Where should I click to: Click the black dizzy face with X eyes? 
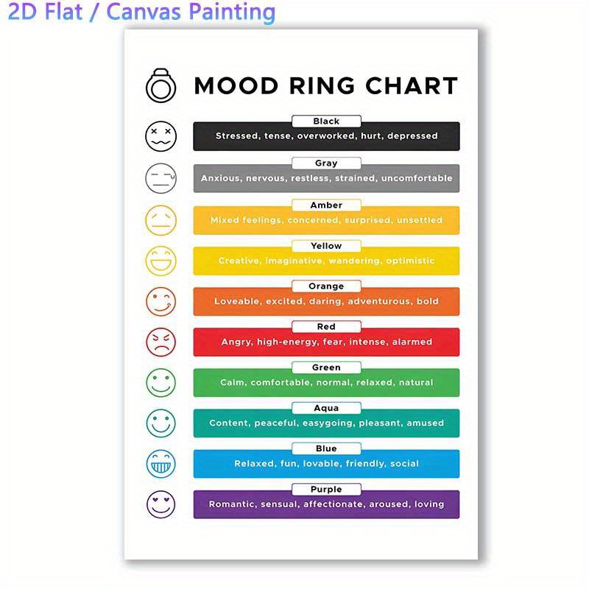click(160, 136)
